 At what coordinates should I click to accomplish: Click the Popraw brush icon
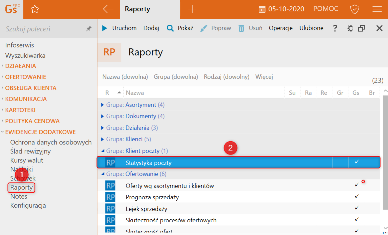[x=204, y=28]
